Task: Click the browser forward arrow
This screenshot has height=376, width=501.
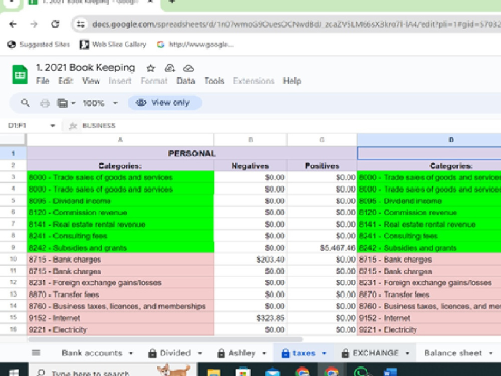Action: click(34, 24)
